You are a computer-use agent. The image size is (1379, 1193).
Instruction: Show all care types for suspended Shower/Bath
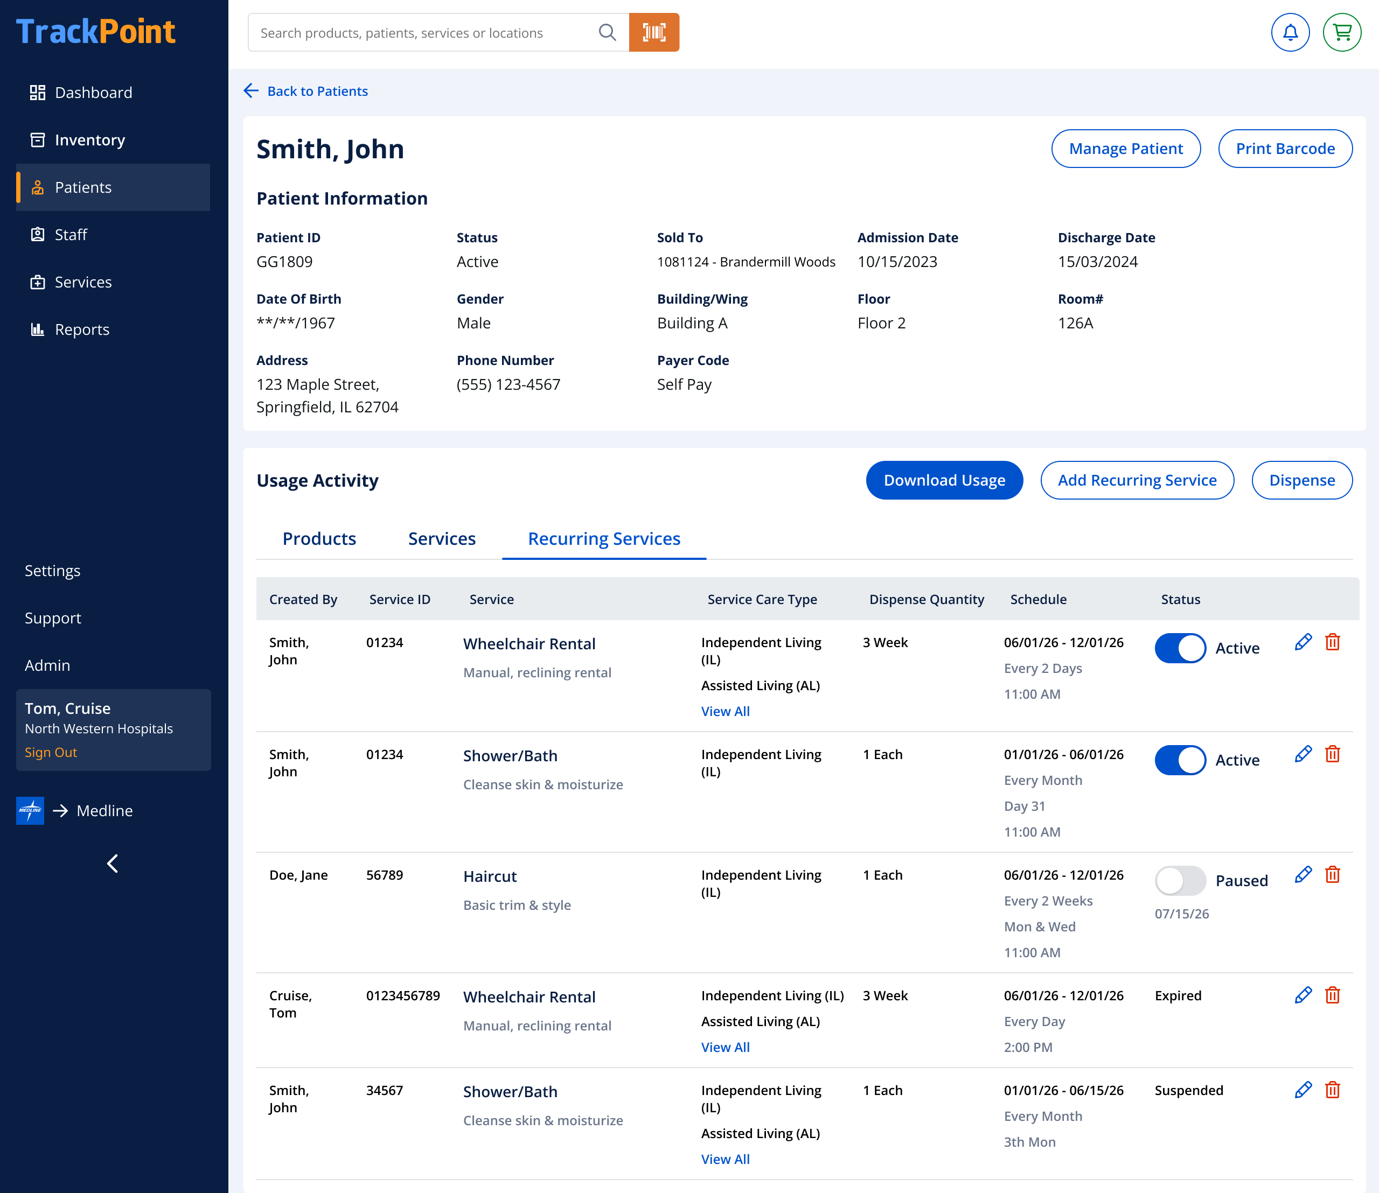[x=725, y=1159]
